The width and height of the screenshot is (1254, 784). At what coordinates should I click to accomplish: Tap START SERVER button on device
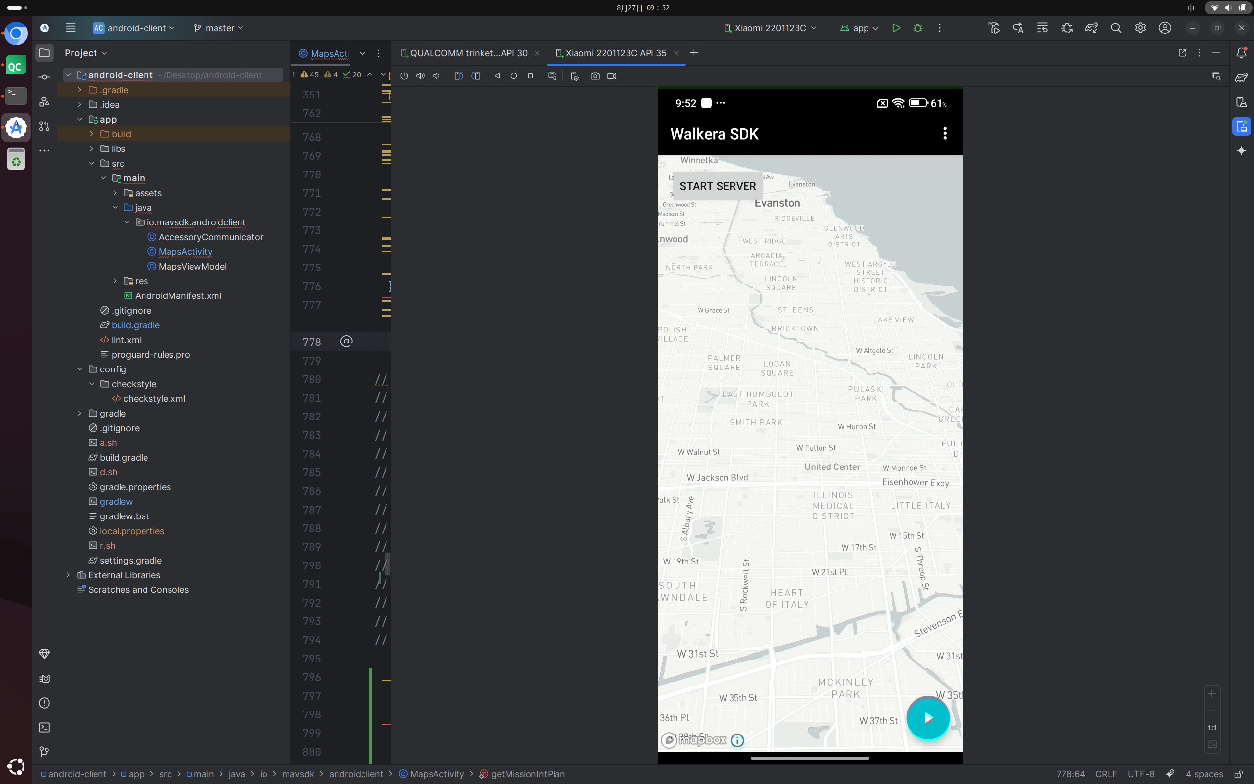(717, 186)
